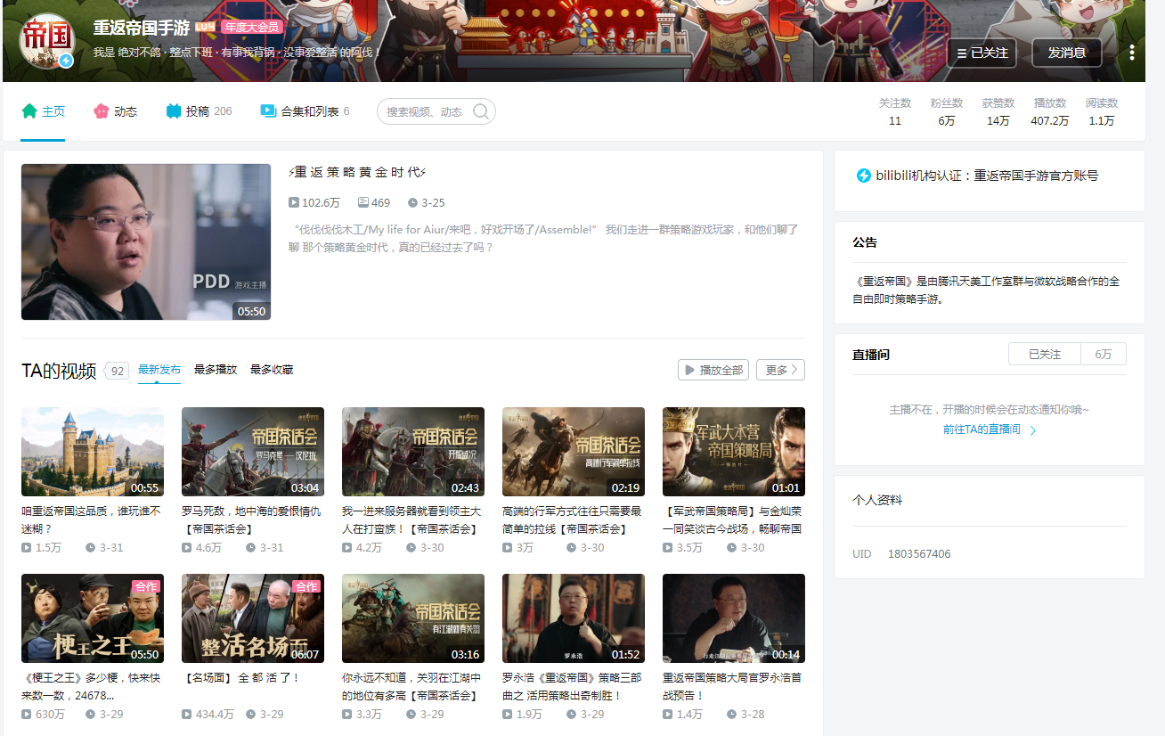Open title 重返帝国策略大局官罗永浩首战预告
1165x736 pixels.
[733, 687]
